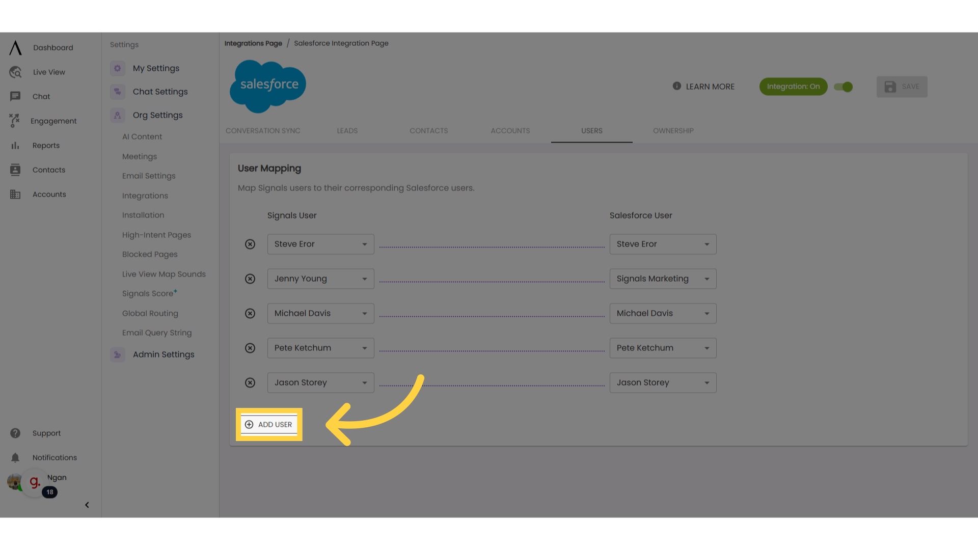Viewport: 978px width, 550px height.
Task: Click the Notifications bell icon
Action: (x=15, y=458)
